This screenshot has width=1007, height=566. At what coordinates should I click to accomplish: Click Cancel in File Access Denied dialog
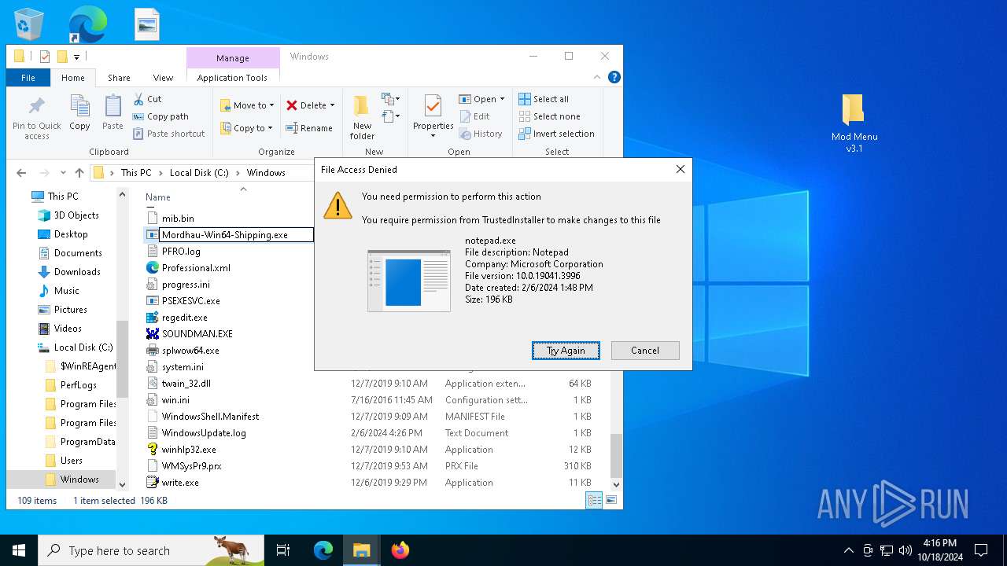click(645, 351)
